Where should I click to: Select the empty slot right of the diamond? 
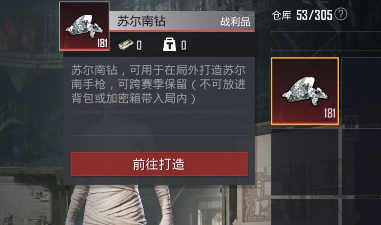[x=361, y=91]
